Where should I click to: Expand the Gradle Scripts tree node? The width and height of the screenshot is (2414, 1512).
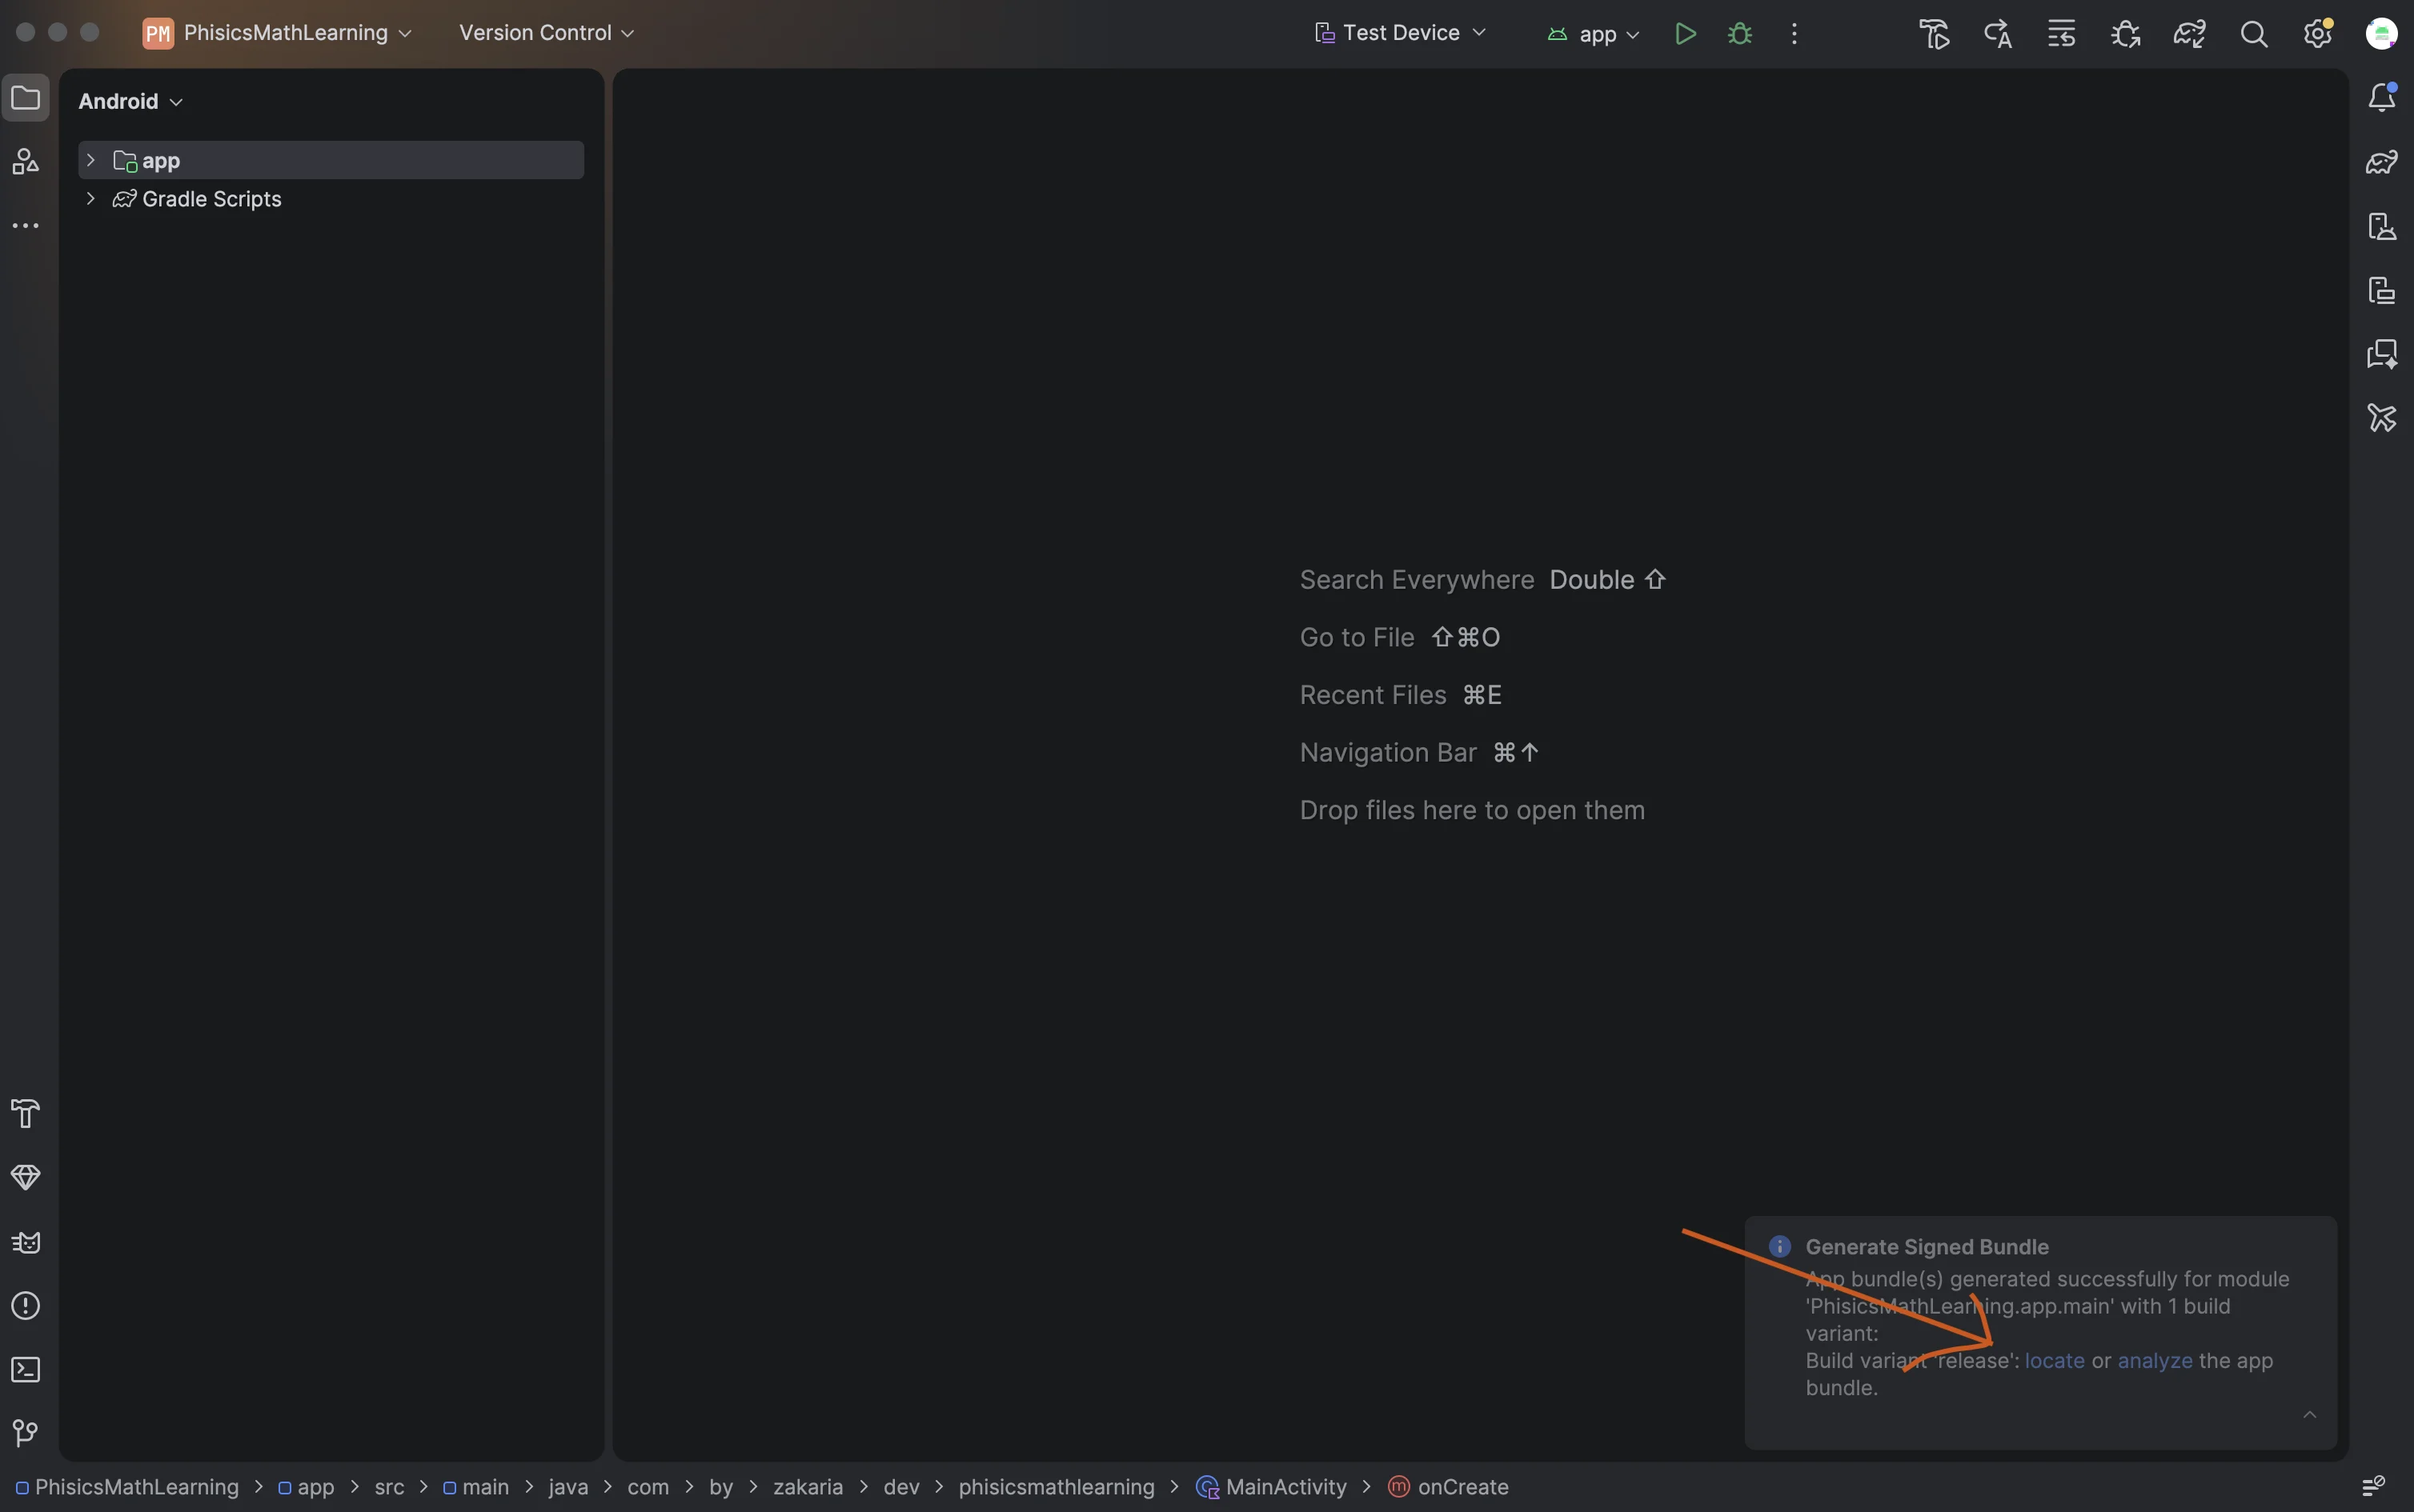(91, 198)
